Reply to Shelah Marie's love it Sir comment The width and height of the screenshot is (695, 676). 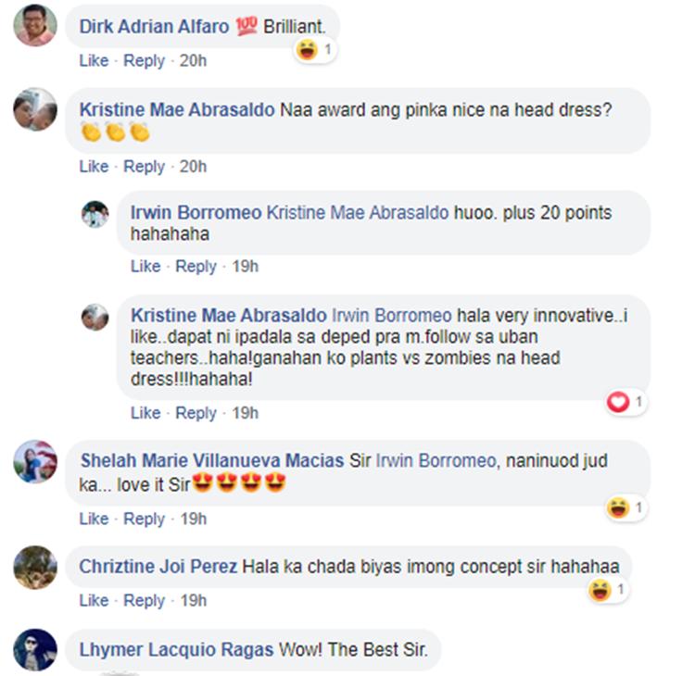(144, 519)
